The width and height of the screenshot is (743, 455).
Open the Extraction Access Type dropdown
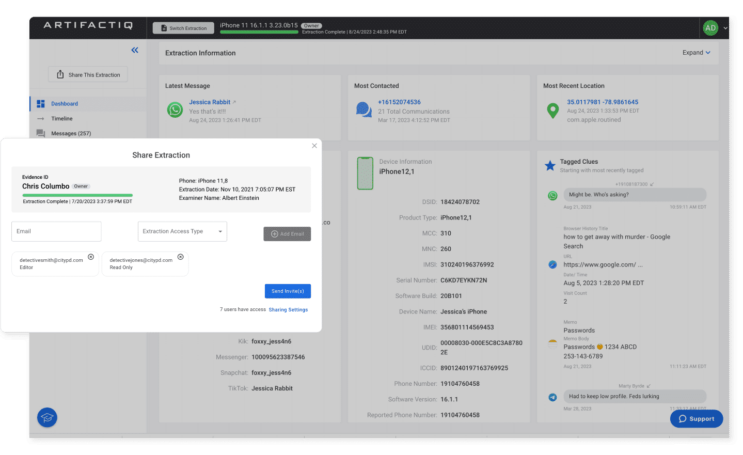tap(182, 231)
